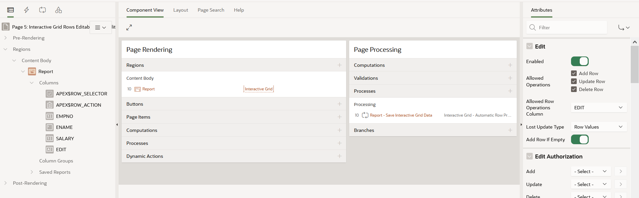Uncheck the Update Row checkbox
The image size is (639, 198).
pos(574,81)
